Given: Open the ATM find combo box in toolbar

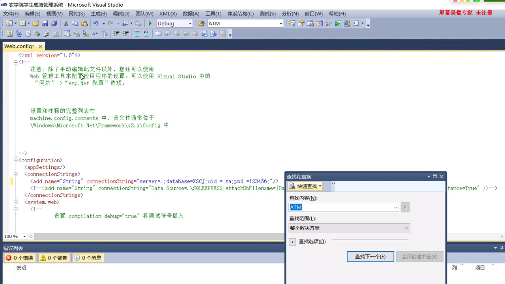Looking at the screenshot, I should coord(281,24).
